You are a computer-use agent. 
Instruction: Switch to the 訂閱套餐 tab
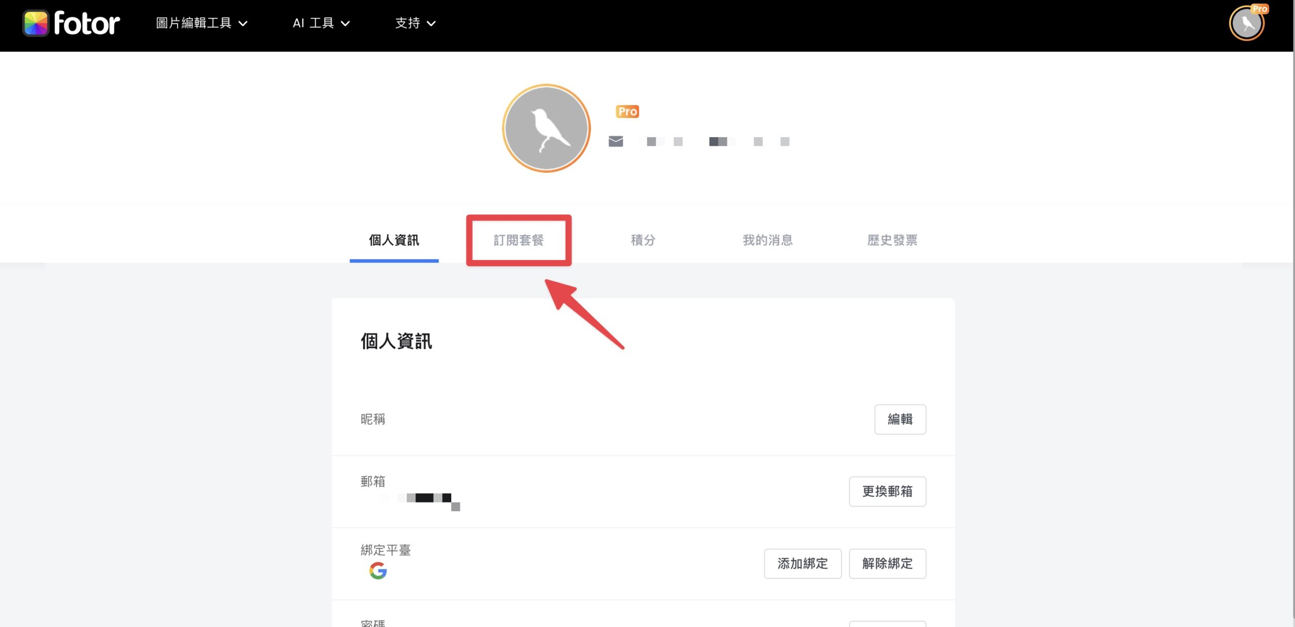coord(519,240)
